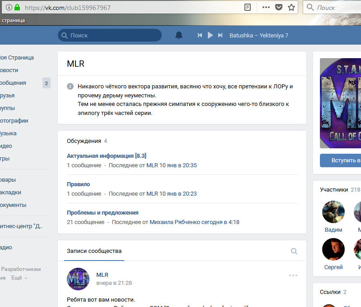Open Сообщения in left sidebar
The image size is (361, 307).
(x=13, y=83)
